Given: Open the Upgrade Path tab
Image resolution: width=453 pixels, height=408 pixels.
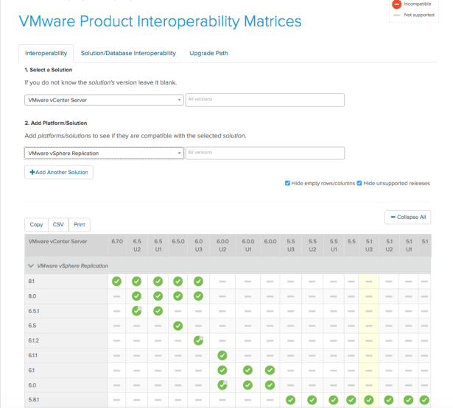Looking at the screenshot, I should 208,53.
